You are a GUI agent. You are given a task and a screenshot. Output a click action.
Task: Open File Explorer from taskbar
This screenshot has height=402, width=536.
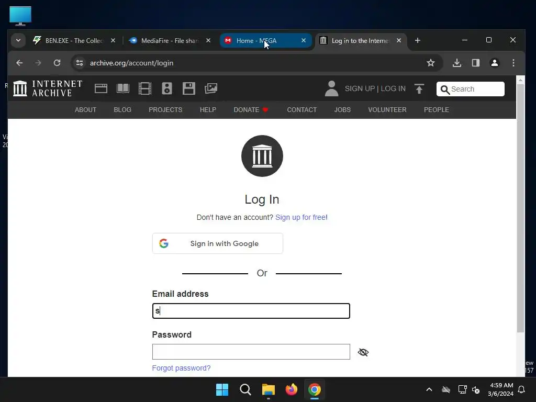point(269,389)
